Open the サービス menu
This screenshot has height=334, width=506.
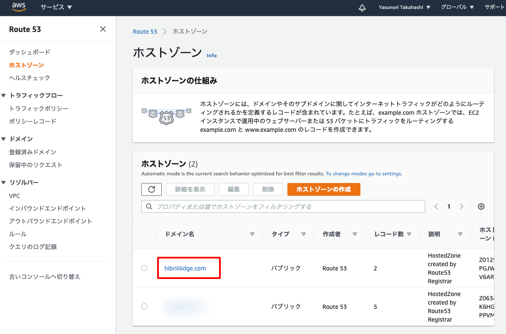(x=56, y=7)
